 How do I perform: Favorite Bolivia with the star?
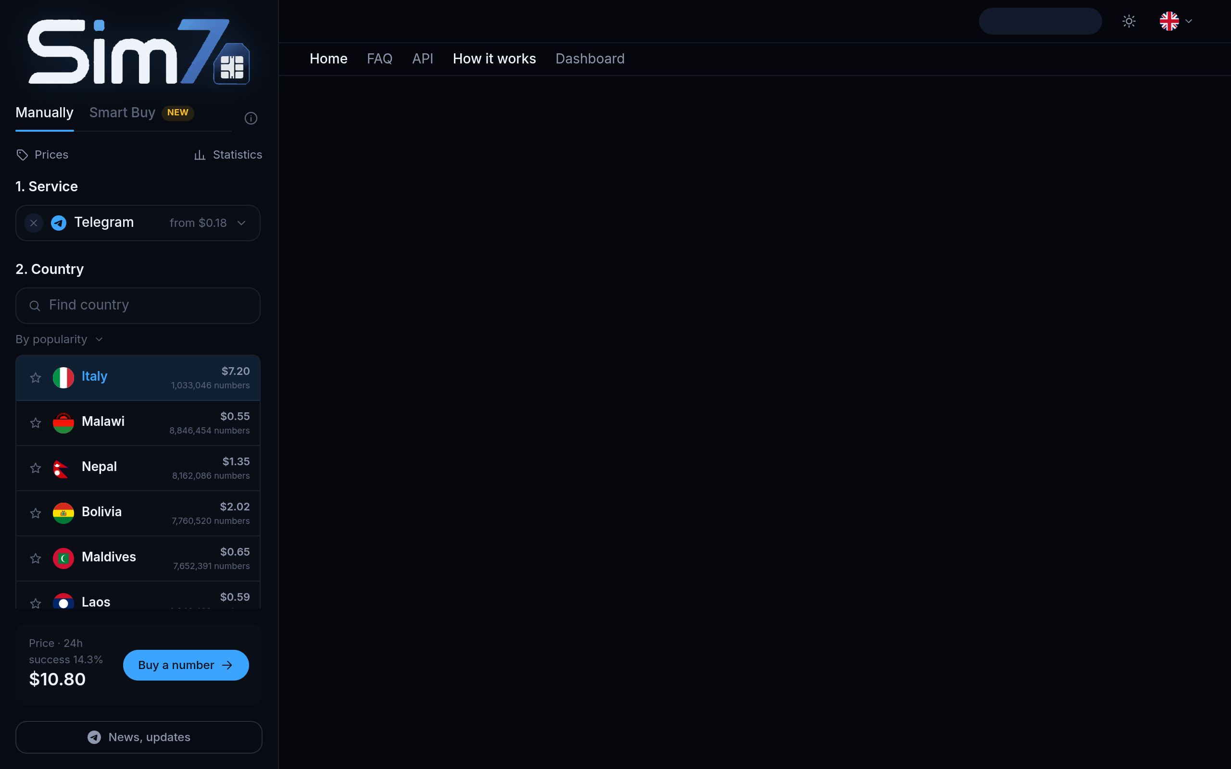pos(36,513)
